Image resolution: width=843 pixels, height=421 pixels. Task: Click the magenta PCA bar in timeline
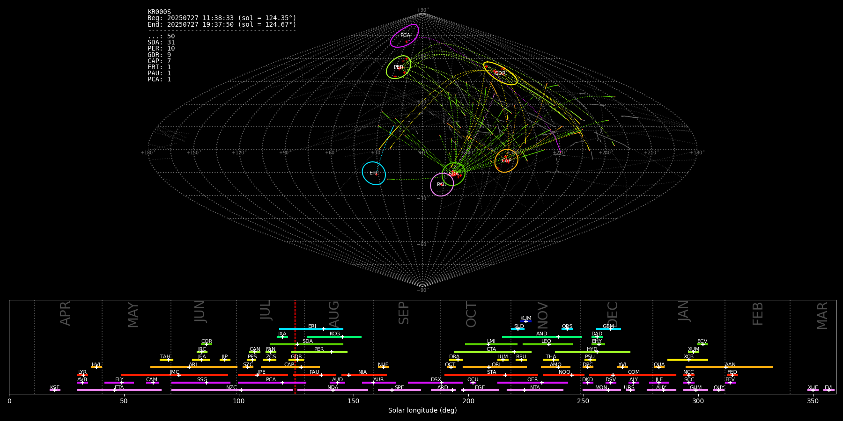tap(272, 382)
